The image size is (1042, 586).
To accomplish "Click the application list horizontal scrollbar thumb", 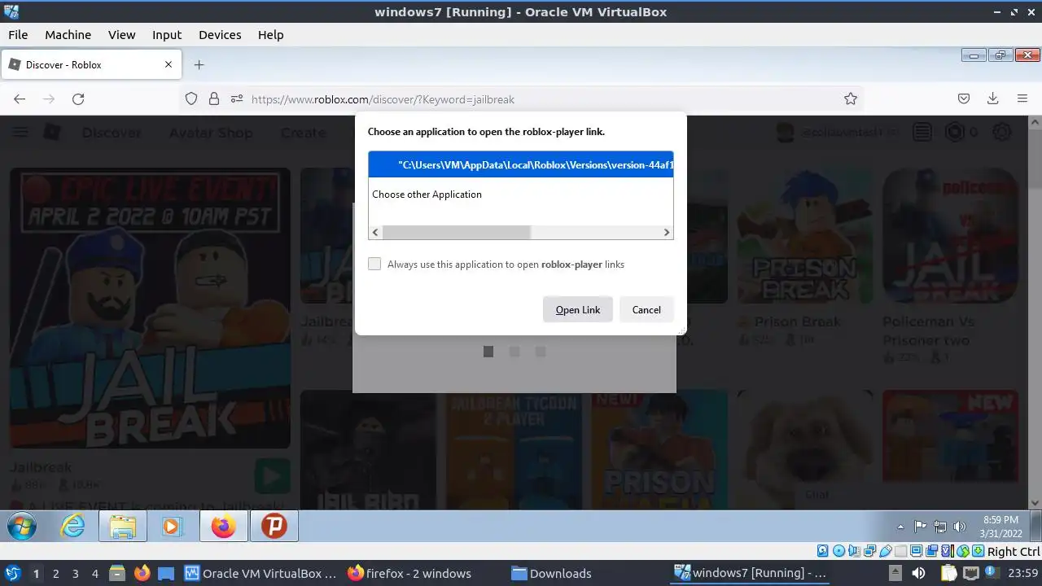I will click(x=456, y=232).
